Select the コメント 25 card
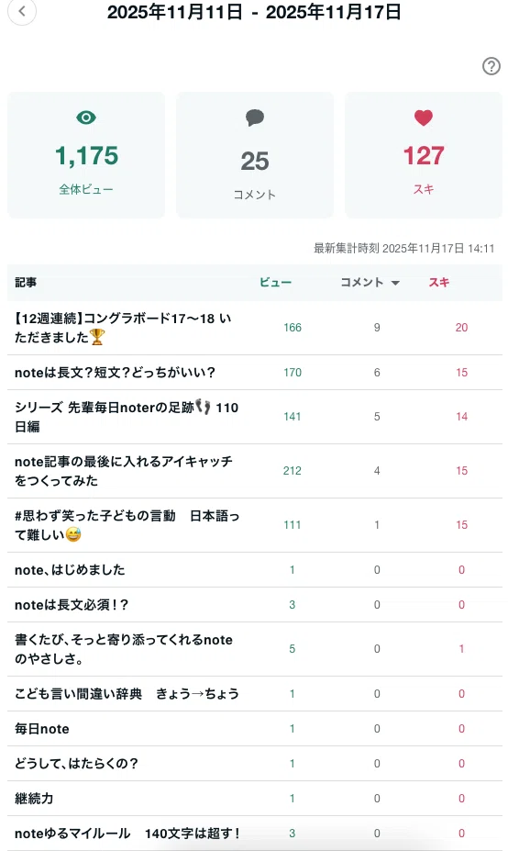508x851 pixels. 255,154
